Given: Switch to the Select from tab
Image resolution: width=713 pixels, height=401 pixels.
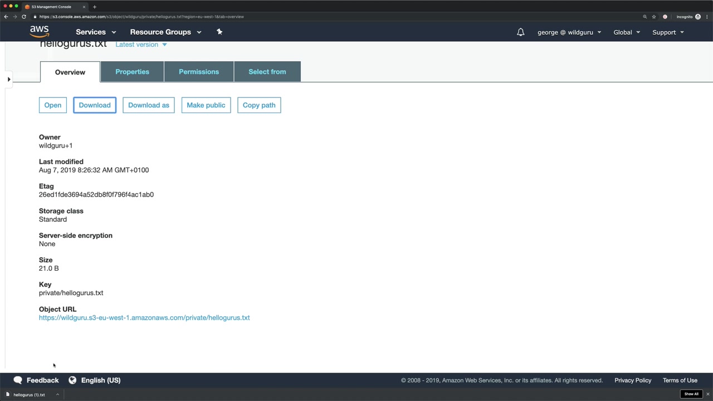Looking at the screenshot, I should tap(267, 72).
